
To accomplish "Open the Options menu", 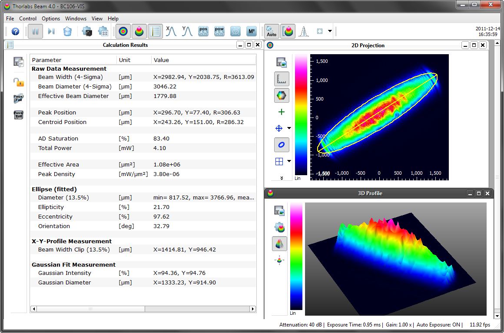I will (x=51, y=19).
